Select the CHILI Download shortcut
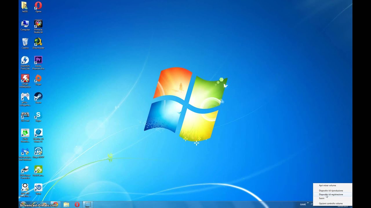The width and height of the screenshot is (371, 208). pos(25,136)
